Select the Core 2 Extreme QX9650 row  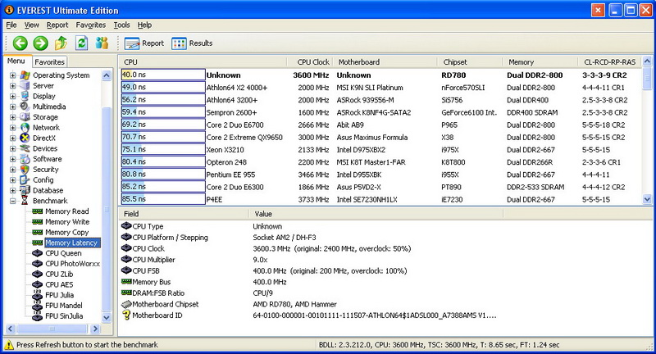(380, 137)
